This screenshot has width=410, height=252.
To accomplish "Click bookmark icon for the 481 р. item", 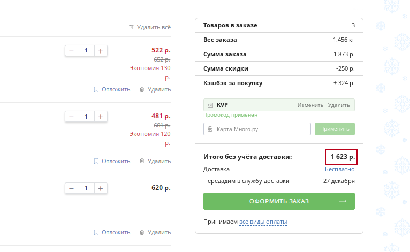I will (x=96, y=161).
